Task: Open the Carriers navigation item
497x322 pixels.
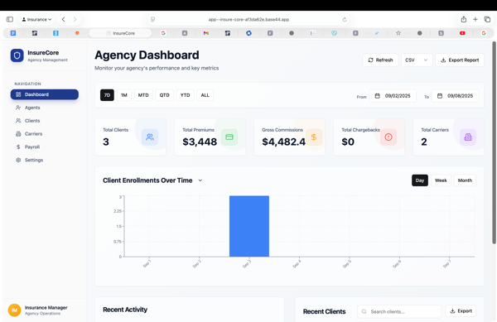Action: click(x=45, y=133)
